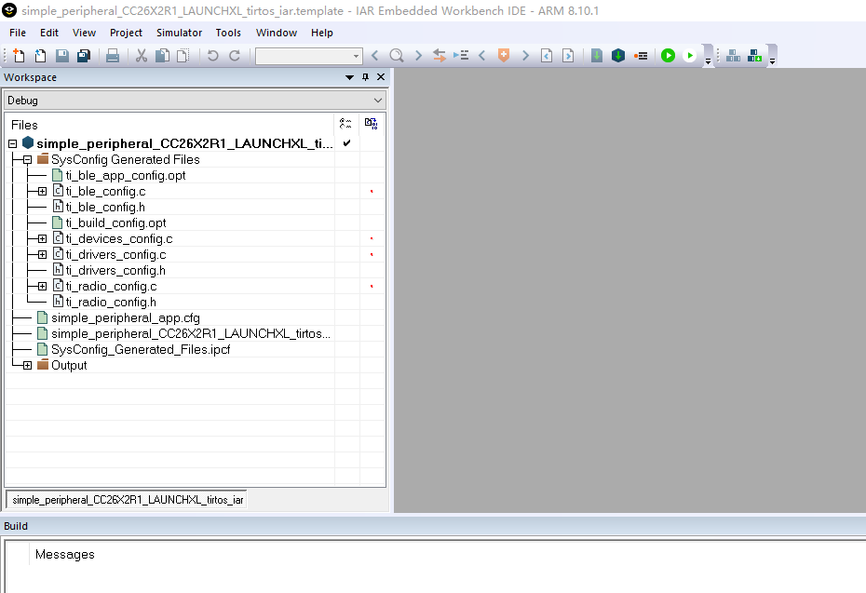
Task: Open the Help menu
Action: pos(321,33)
